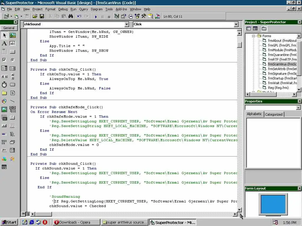This screenshot has height=226, width=302.
Task: Select the CommandButton control in the toolbox
Action: coord(12,51)
